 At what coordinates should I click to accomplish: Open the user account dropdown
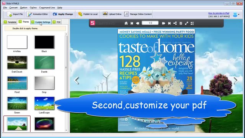[236, 15]
